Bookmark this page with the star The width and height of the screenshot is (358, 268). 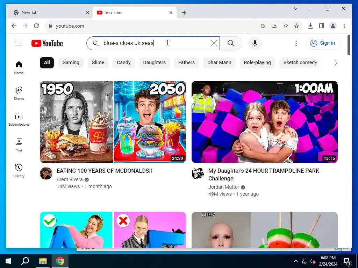[x=296, y=26]
